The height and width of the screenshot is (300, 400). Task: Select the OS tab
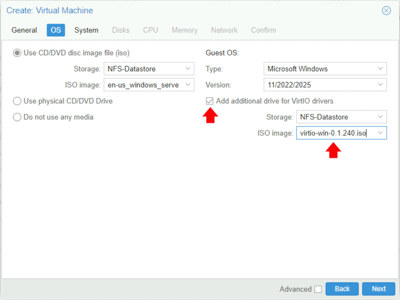point(55,30)
